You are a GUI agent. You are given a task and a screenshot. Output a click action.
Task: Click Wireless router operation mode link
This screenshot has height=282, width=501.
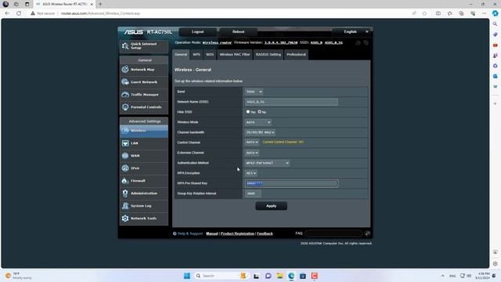tap(217, 42)
